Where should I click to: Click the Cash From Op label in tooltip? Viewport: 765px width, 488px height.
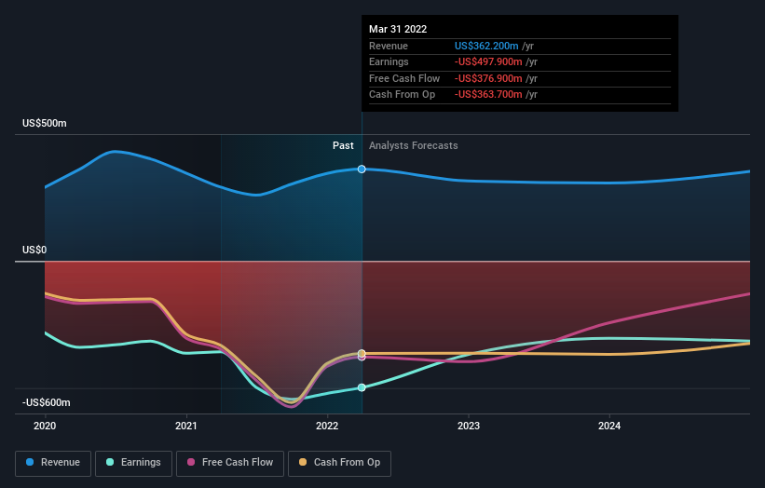tap(402, 95)
